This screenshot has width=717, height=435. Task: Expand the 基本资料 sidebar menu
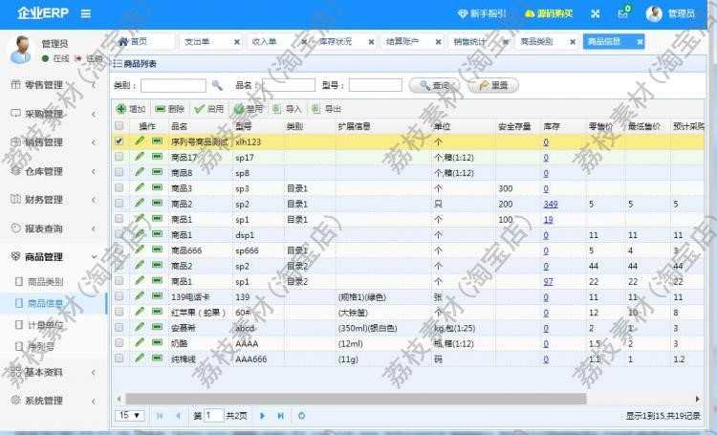pyautogui.click(x=54, y=372)
